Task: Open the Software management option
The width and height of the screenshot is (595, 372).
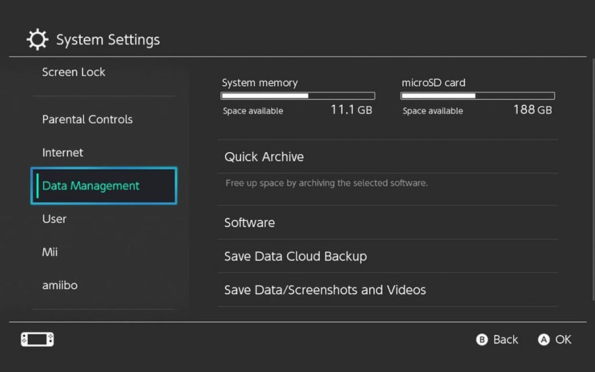Action: tap(249, 223)
